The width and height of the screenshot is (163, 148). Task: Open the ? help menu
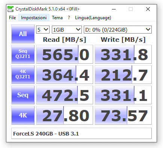point(69,18)
